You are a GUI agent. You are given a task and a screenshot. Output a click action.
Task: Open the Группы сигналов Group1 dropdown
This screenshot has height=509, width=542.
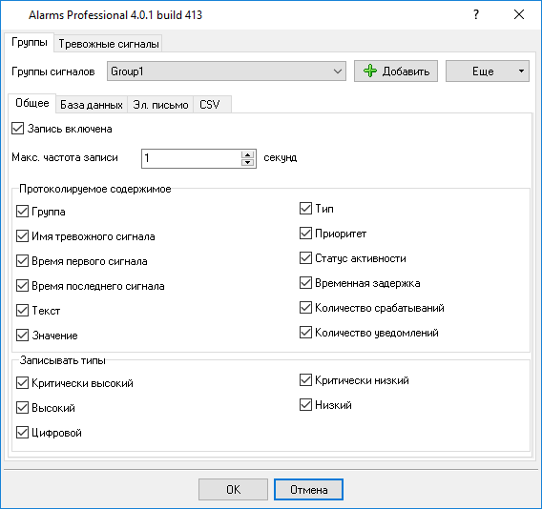click(226, 71)
